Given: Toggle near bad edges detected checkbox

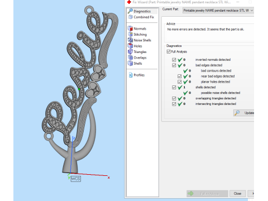Looking at the screenshot, I should pos(179,76).
